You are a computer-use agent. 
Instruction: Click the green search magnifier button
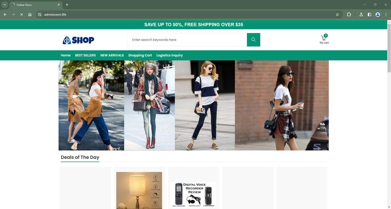253,40
